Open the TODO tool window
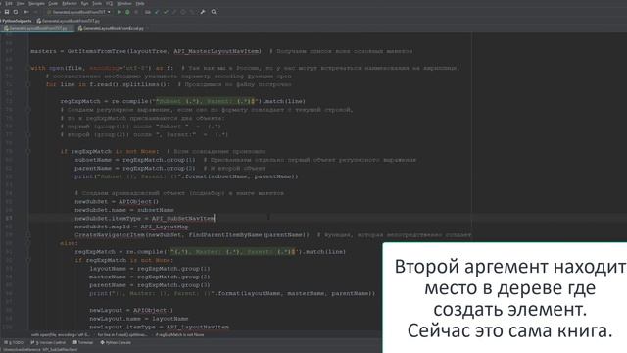This screenshot has height=353, width=627. (14, 342)
